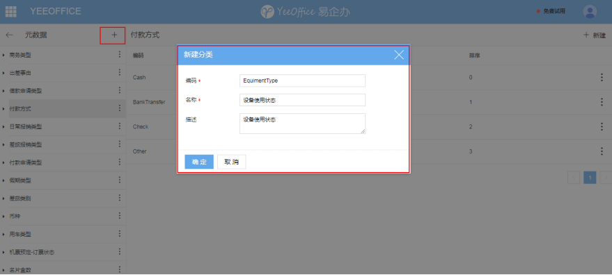Image resolution: width=612 pixels, height=275 pixels.
Task: Expand the 借款申请类型 tree node
Action: 3,91
